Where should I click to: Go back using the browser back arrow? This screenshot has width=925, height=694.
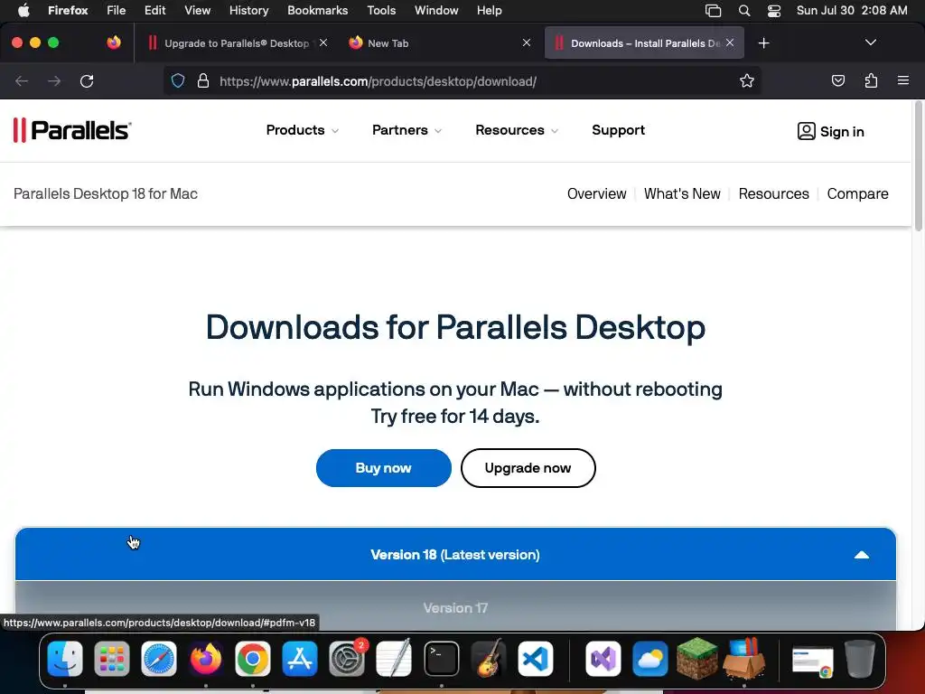pyautogui.click(x=22, y=80)
